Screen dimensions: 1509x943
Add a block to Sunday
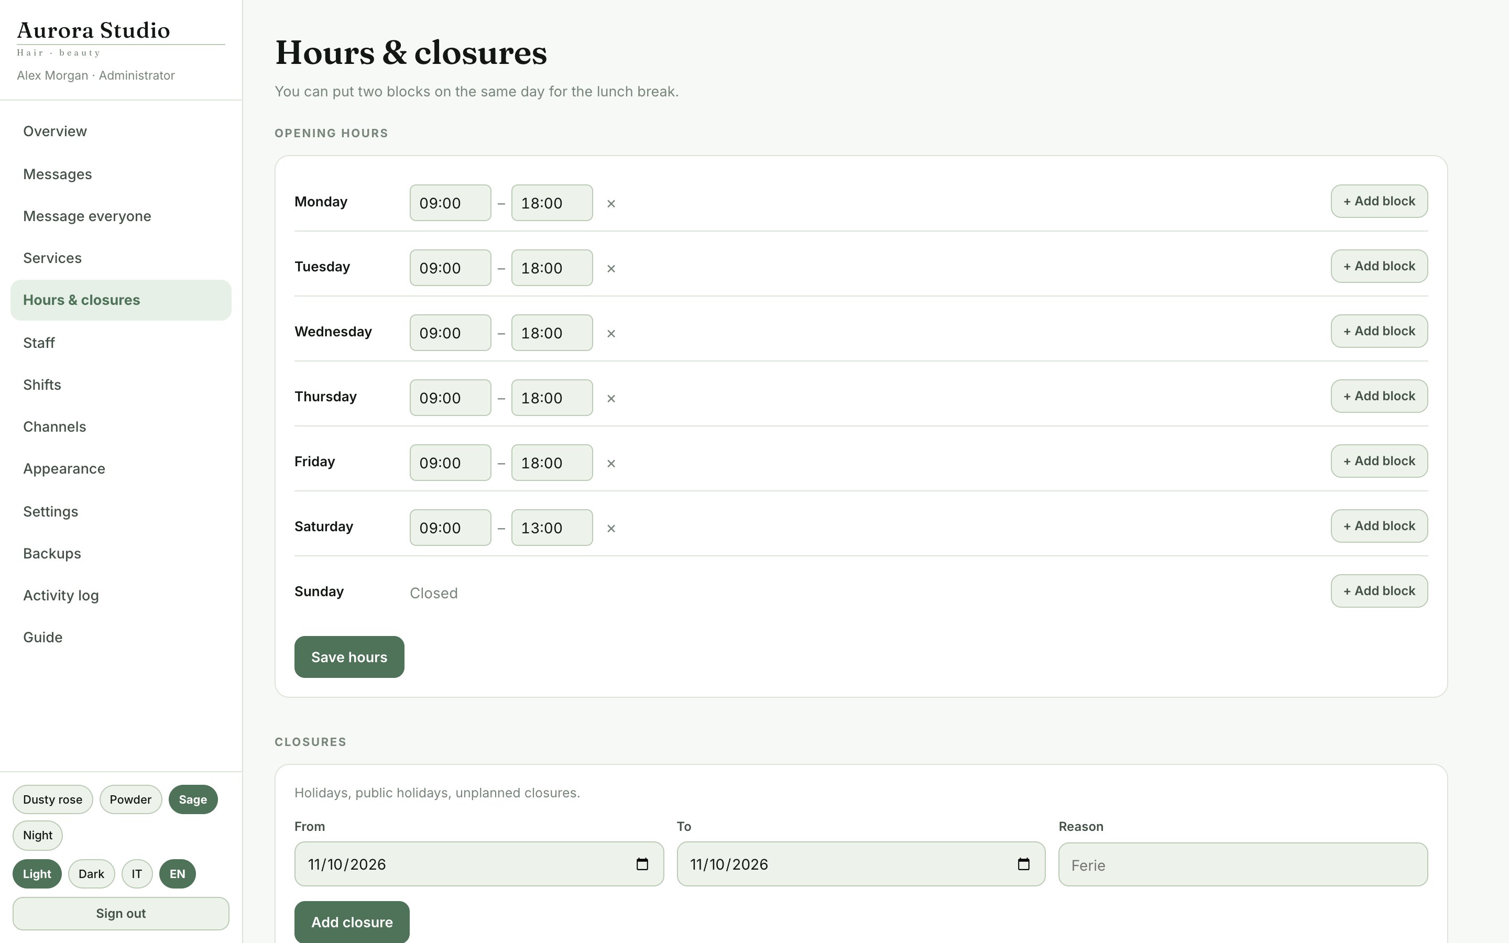(1379, 590)
